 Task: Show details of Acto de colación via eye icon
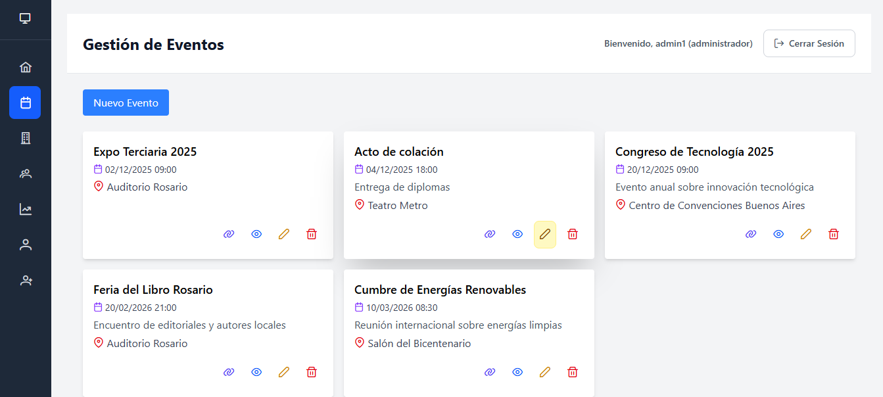tap(517, 233)
